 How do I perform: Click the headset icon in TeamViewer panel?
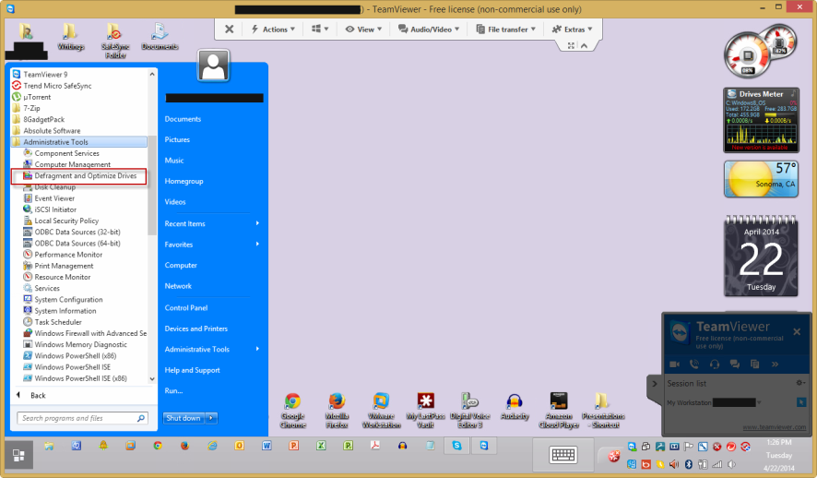[x=714, y=364]
